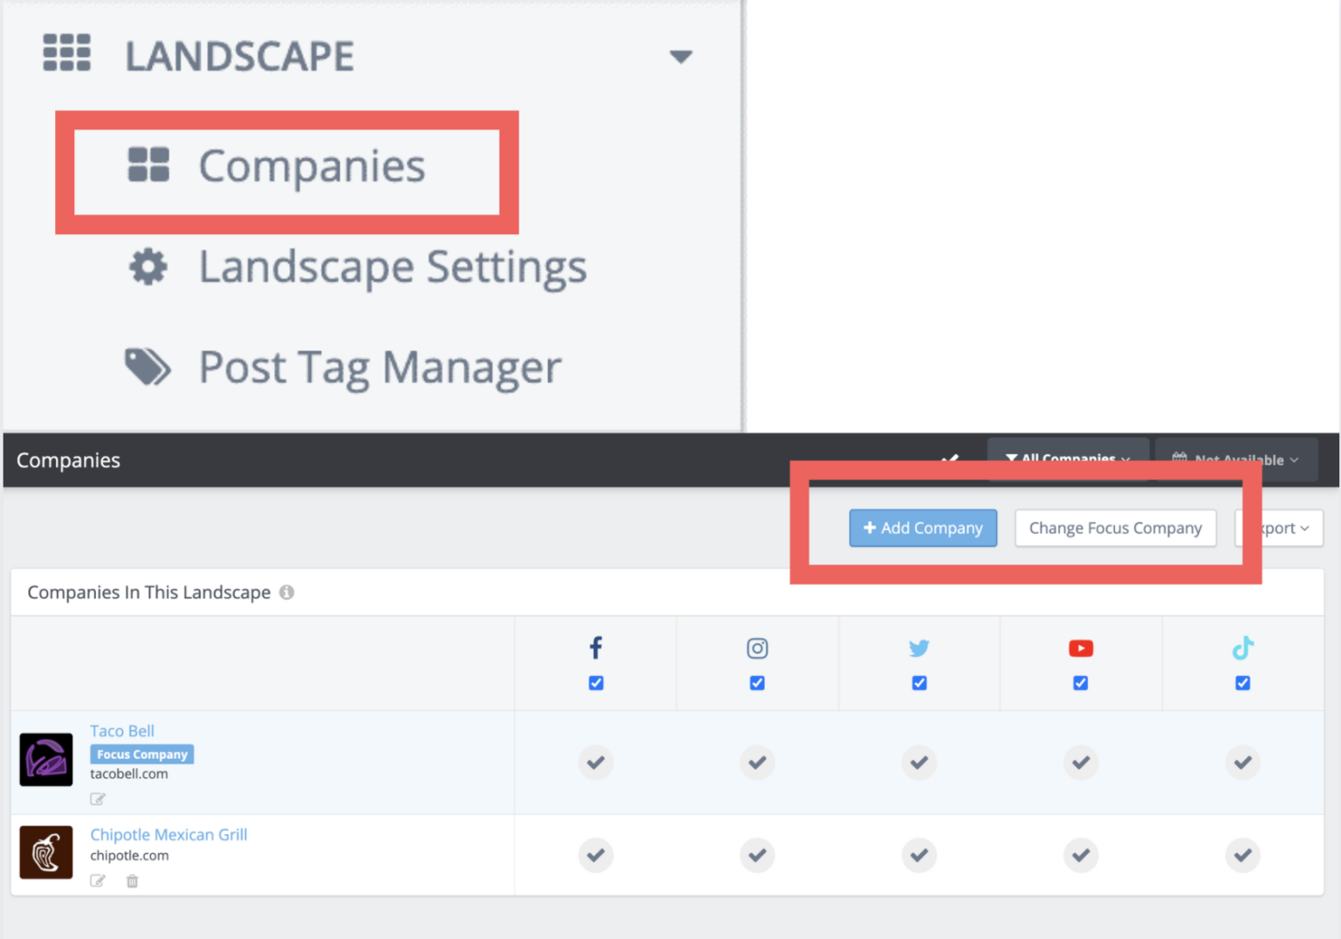Select the YouTube platform icon header
This screenshot has width=1341, height=939.
(x=1081, y=648)
